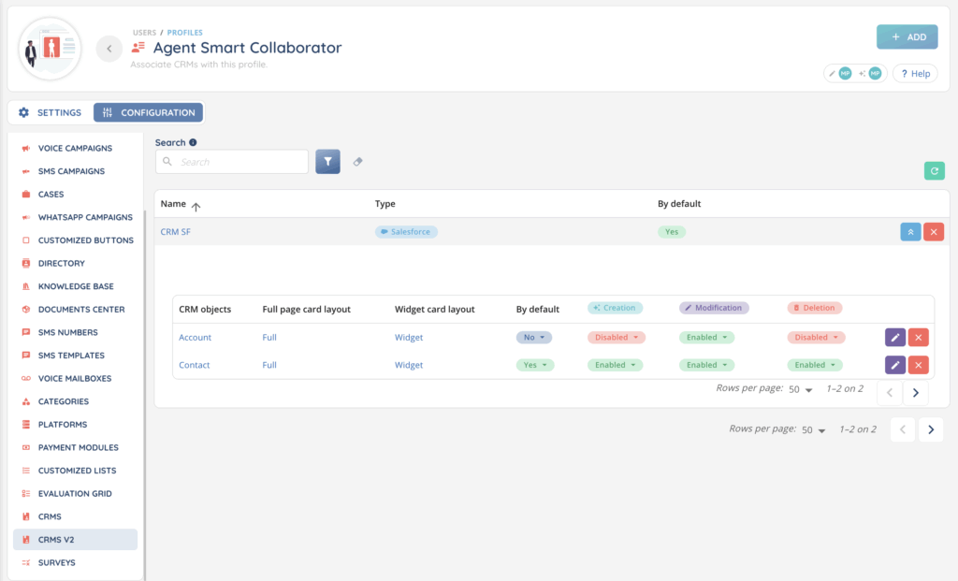Viewport: 958px width, 581px height.
Task: Open the Help button
Action: coord(914,73)
